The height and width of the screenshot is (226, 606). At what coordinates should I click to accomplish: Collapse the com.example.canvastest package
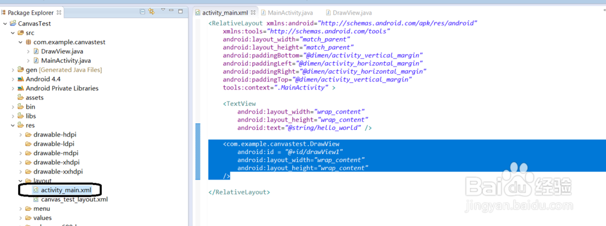click(20, 42)
